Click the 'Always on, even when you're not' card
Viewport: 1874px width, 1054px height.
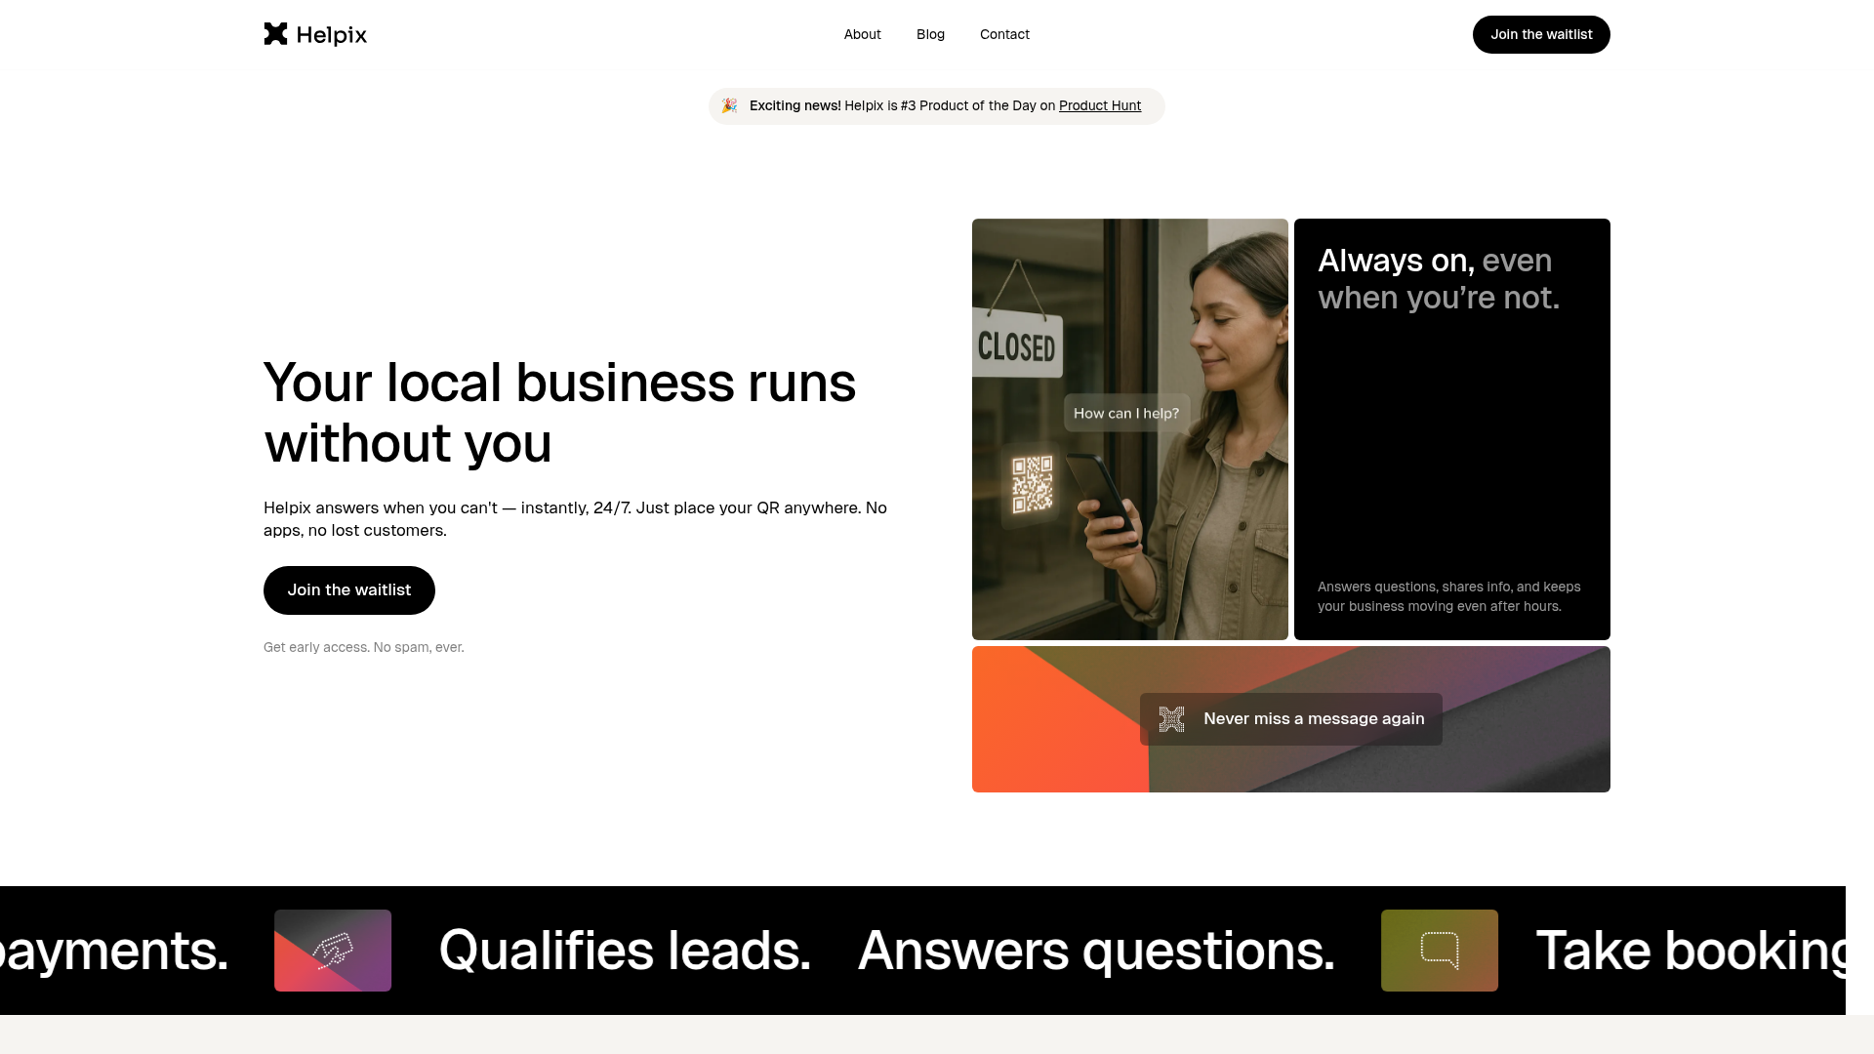(x=1451, y=429)
